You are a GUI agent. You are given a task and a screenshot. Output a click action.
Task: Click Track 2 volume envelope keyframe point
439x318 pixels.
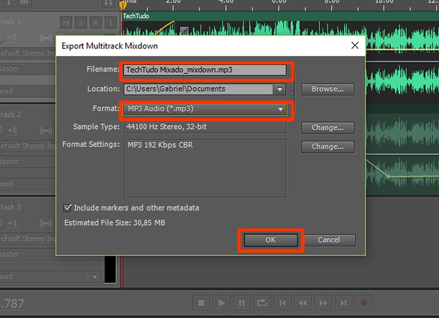[x=388, y=176]
